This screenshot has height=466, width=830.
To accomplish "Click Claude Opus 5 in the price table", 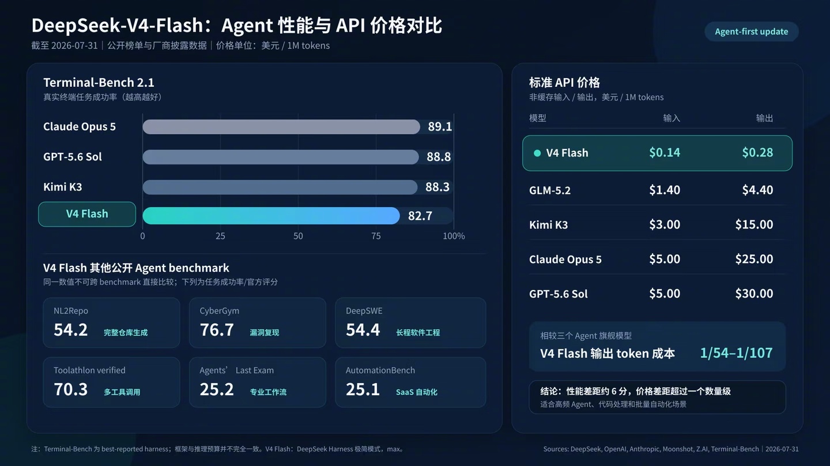I will coord(565,259).
